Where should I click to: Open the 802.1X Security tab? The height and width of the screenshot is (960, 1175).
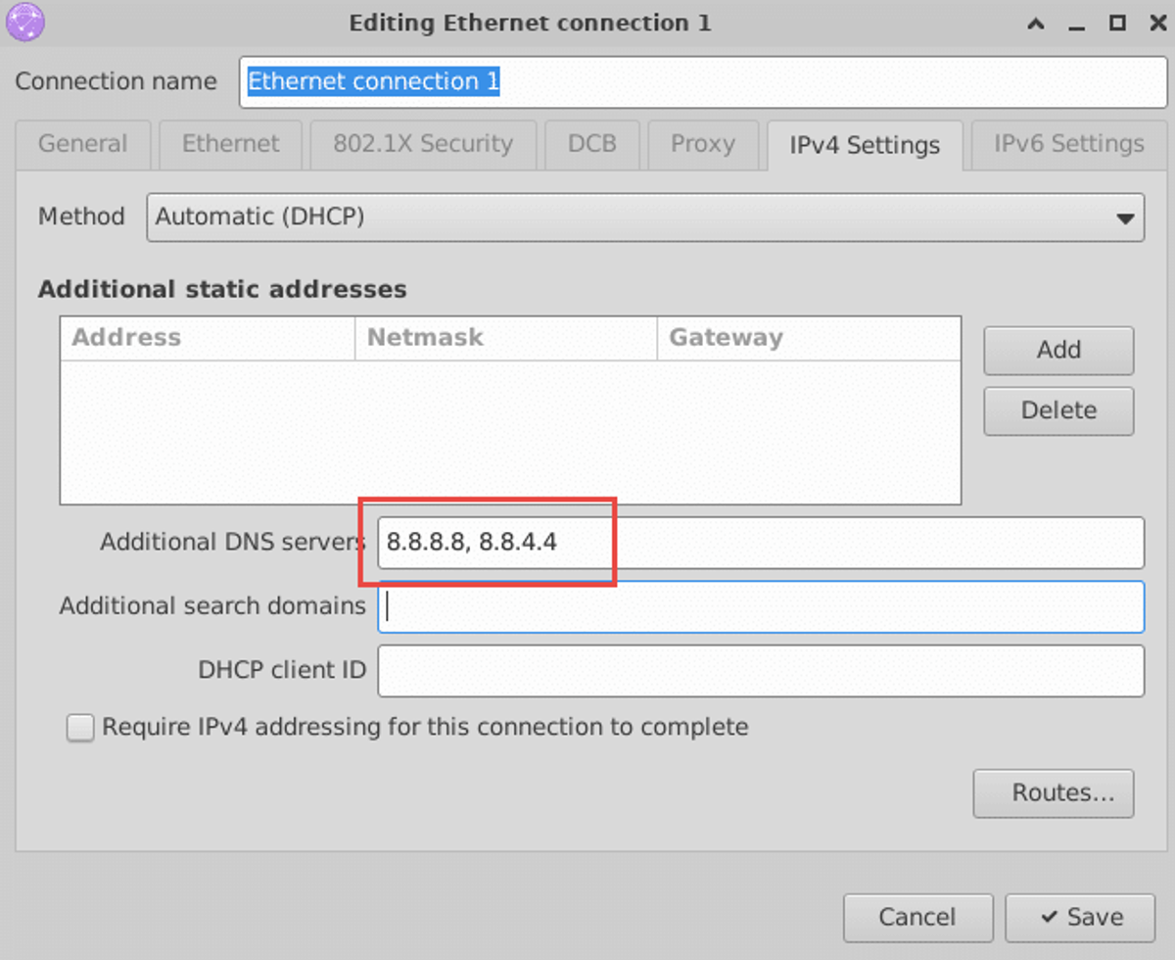423,144
